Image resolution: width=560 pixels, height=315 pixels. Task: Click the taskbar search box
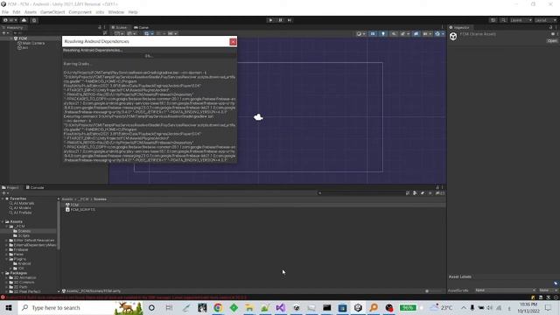coord(80,307)
